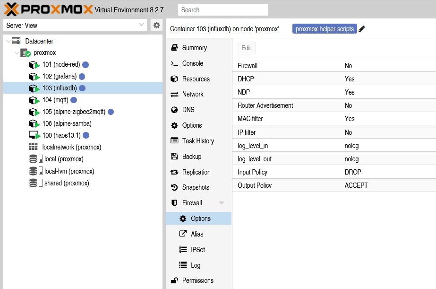Click the proxmox-helper-scripts tag
Viewport: 436px width, 289px height.
(324, 29)
